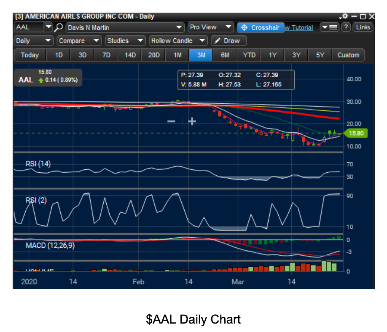The height and width of the screenshot is (332, 387).
Task: Click the 20.00 price axis label
Action: 354,124
